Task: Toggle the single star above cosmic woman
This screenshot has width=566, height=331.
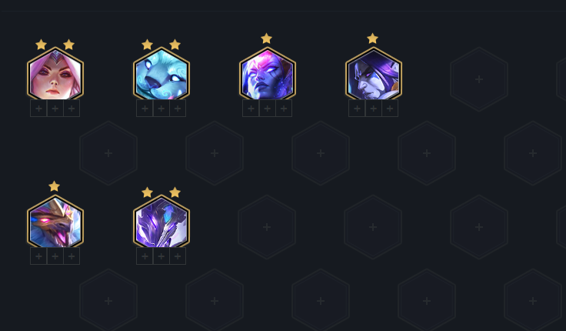Action: pos(266,38)
